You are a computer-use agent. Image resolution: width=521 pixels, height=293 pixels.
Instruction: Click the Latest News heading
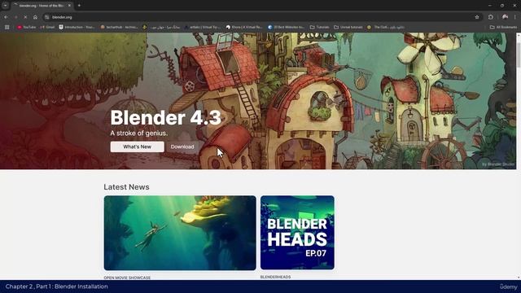click(x=126, y=187)
